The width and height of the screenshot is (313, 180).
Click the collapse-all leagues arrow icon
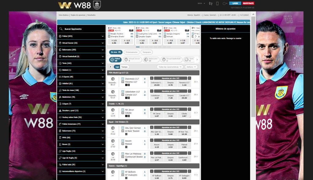tap(110, 67)
